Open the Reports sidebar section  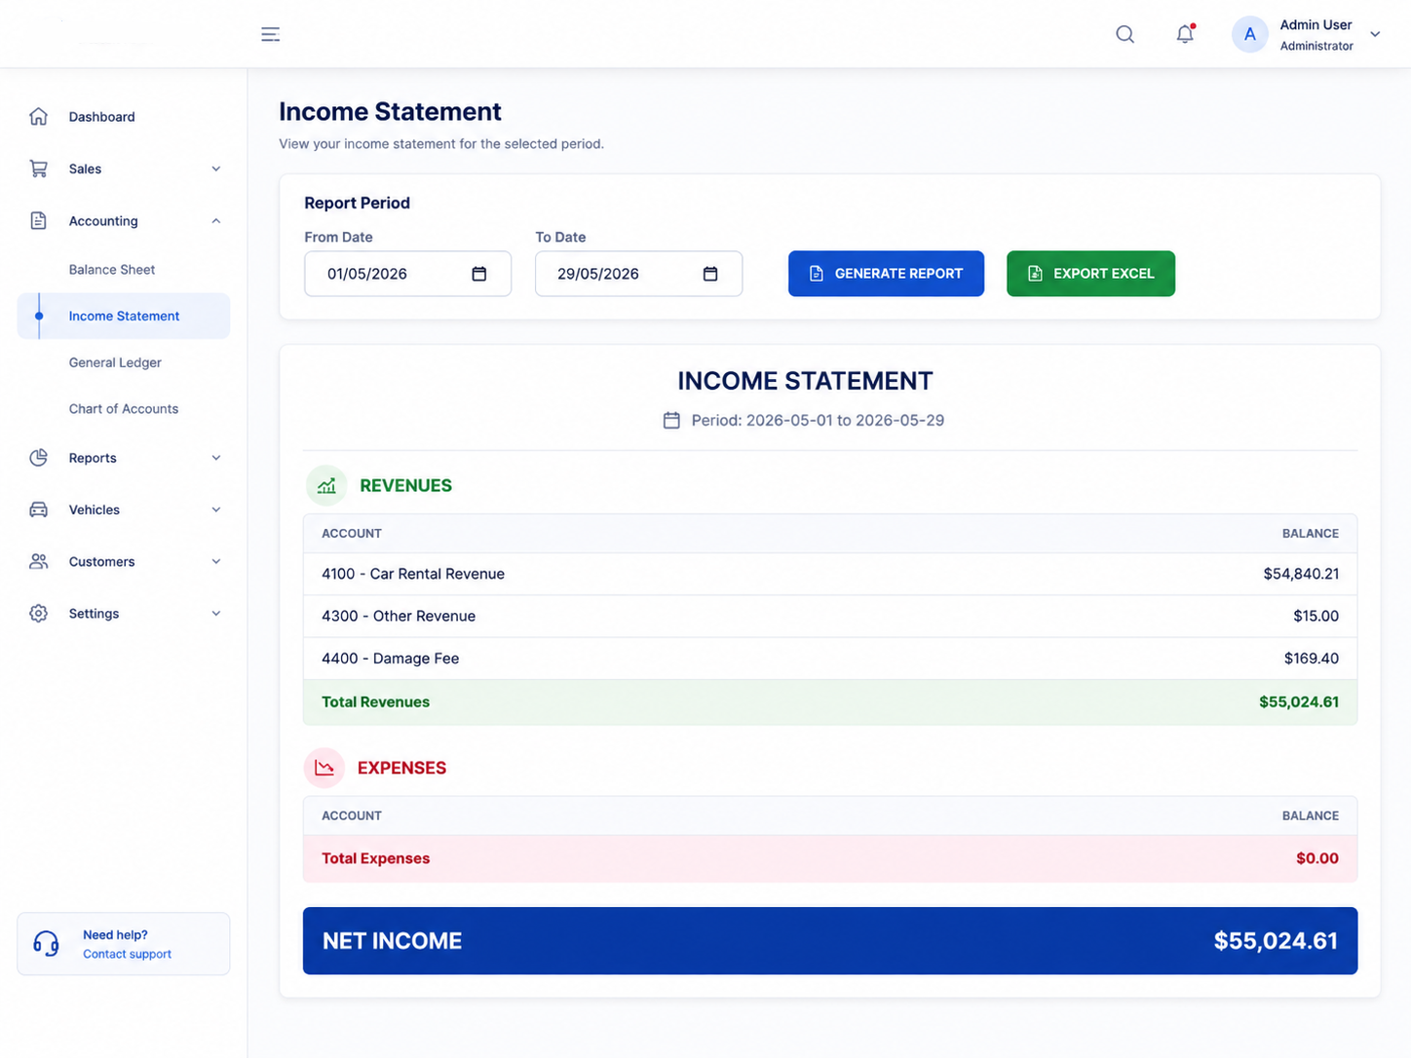[124, 458]
